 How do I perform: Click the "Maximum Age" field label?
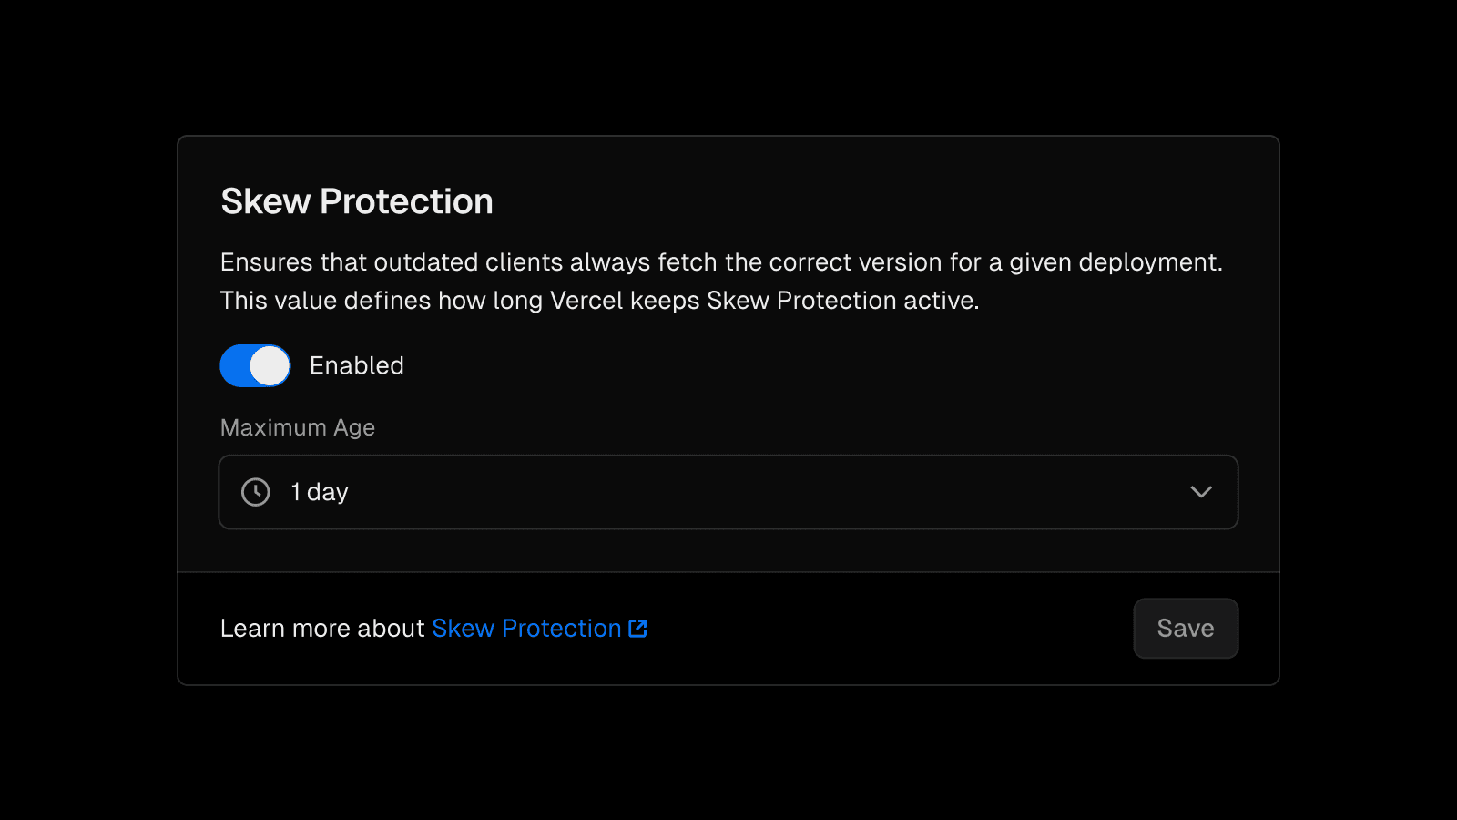click(298, 427)
